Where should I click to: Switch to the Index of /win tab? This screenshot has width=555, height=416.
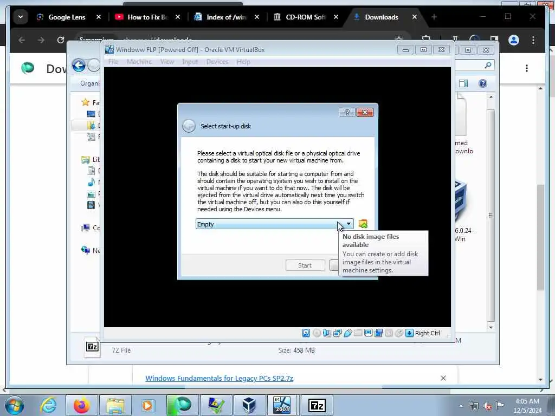[x=226, y=17]
